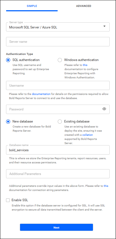Image resolution: width=116 pixels, height=239 pixels.
Task: Choose the New database option
Action: click(8, 122)
